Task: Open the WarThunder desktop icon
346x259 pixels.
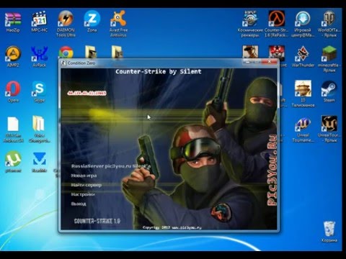Action: (x=303, y=57)
